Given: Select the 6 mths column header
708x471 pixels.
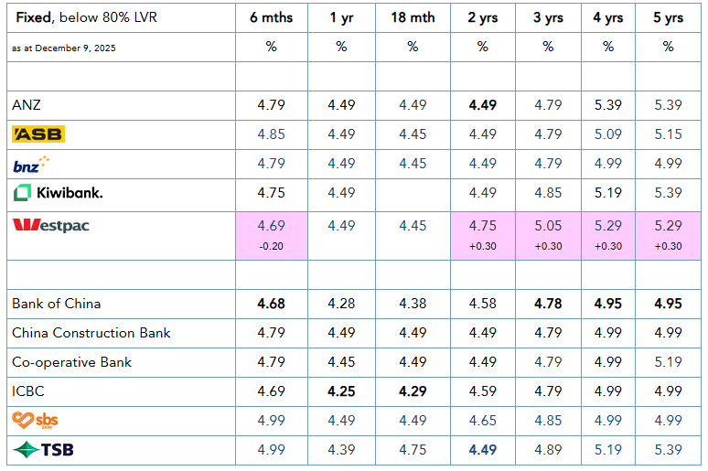Looking at the screenshot, I should point(271,17).
